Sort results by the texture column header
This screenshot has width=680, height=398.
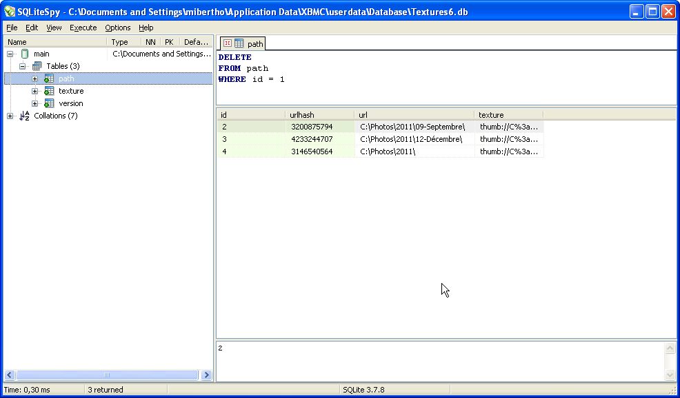(x=509, y=115)
